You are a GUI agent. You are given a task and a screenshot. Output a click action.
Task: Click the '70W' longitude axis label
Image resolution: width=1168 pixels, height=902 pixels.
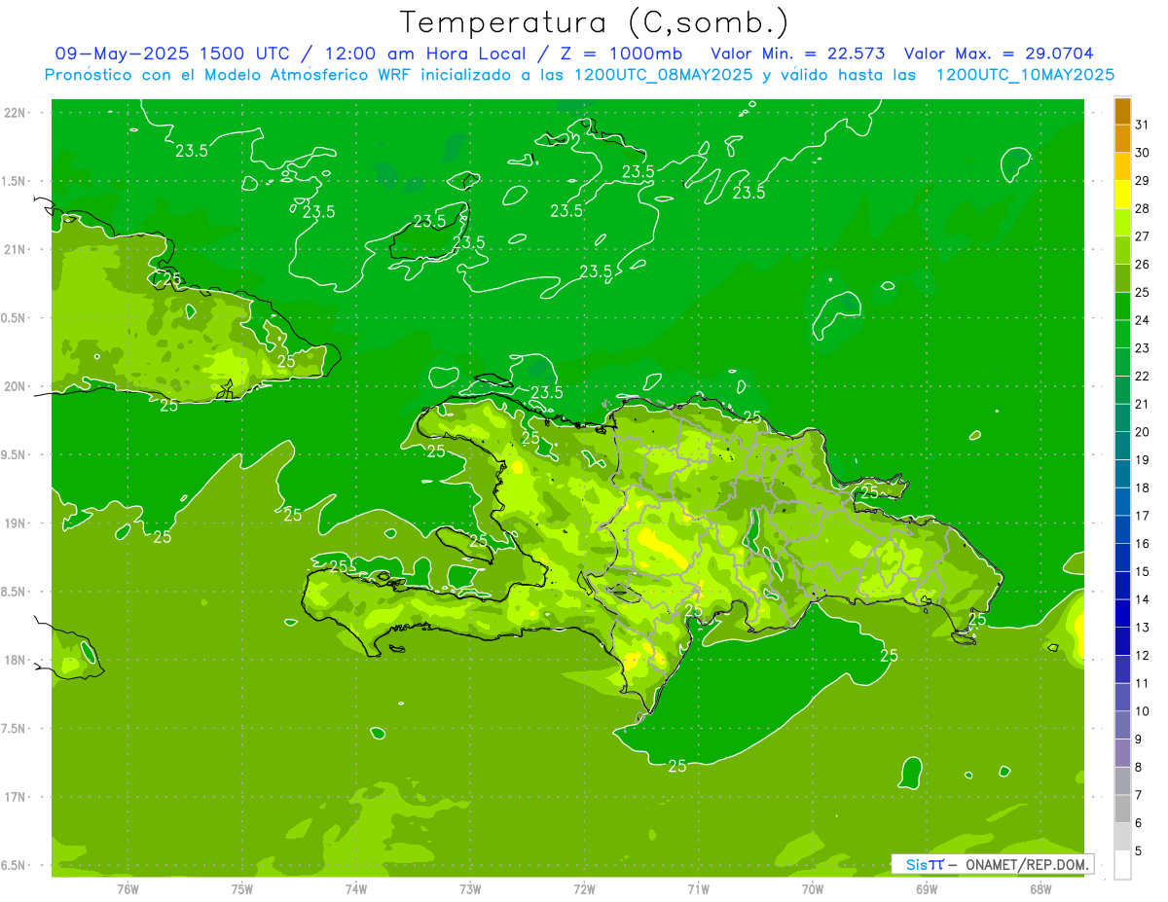pyautogui.click(x=813, y=888)
